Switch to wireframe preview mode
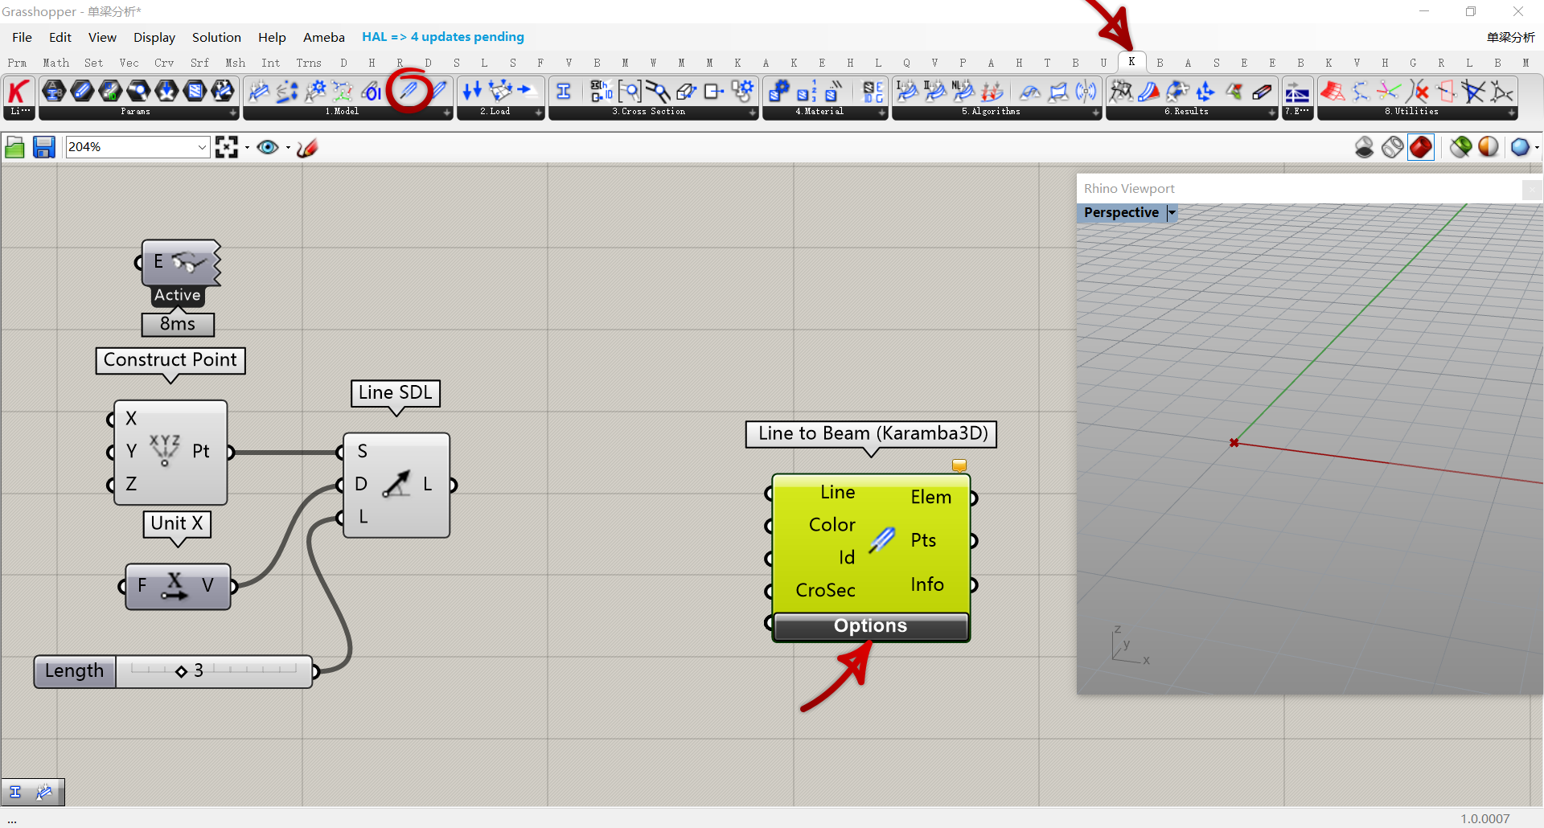1544x828 pixels. click(x=1393, y=147)
